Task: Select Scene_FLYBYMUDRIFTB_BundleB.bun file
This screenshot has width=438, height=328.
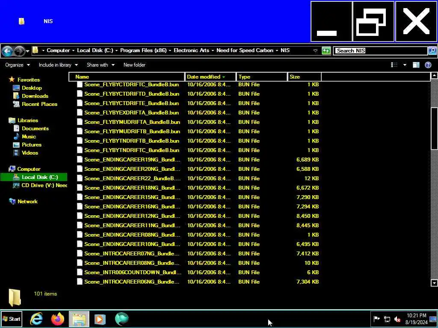Action: coord(132,132)
